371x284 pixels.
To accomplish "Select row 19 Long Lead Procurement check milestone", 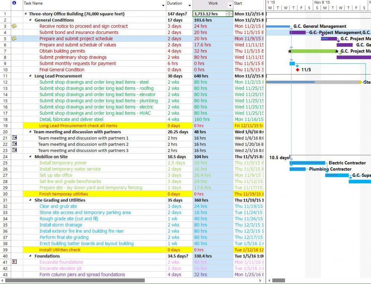I will pyautogui.click(x=78, y=126).
